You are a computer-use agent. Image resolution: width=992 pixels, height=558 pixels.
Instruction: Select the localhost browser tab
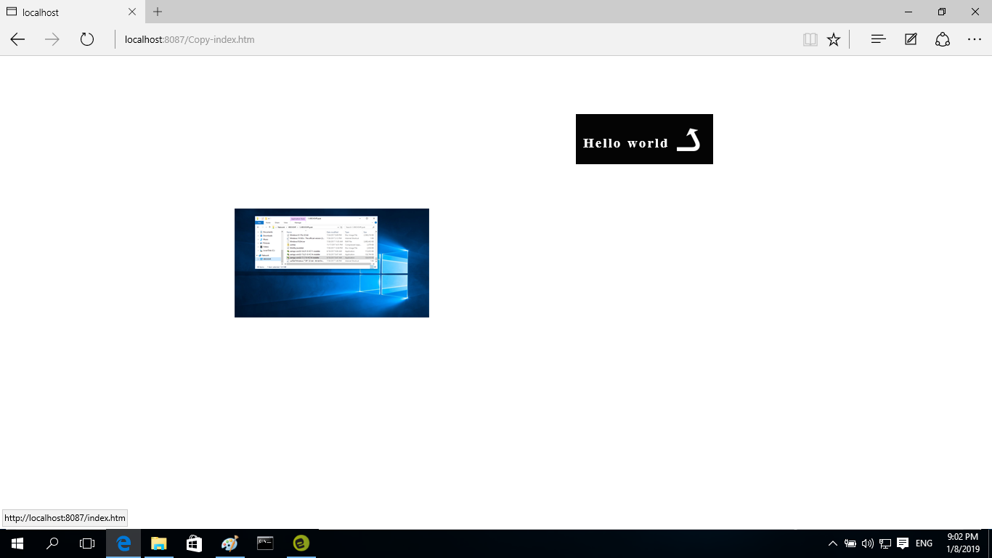(x=65, y=12)
